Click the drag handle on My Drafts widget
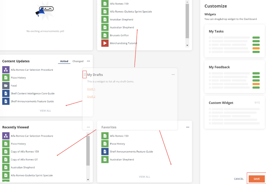This screenshot has height=184, width=266. coord(84,74)
